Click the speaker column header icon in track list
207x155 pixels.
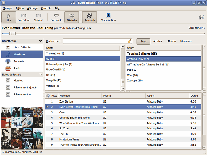pos(48,96)
